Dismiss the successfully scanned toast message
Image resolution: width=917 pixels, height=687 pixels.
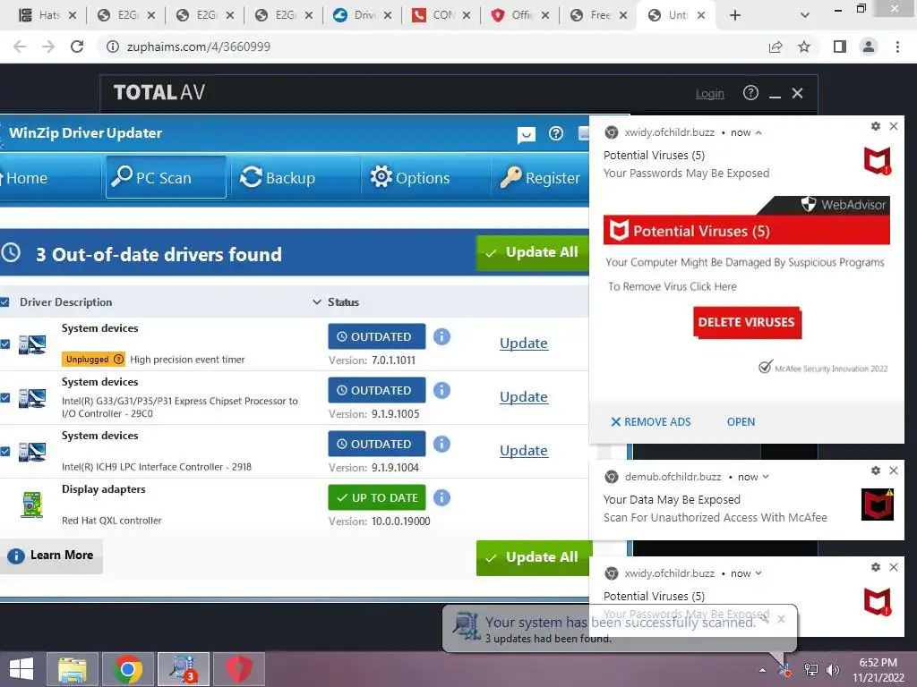click(x=781, y=619)
